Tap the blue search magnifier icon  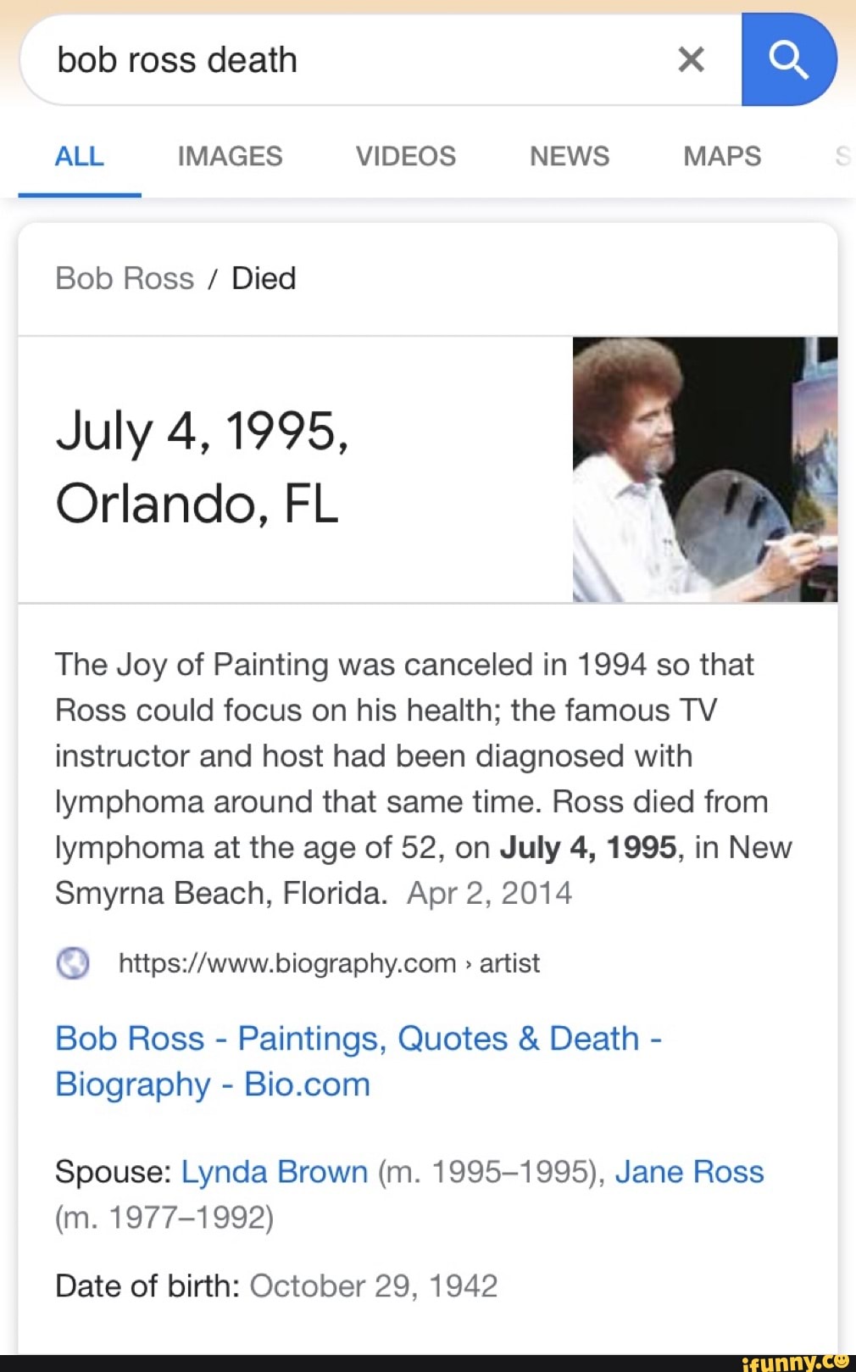coord(790,58)
